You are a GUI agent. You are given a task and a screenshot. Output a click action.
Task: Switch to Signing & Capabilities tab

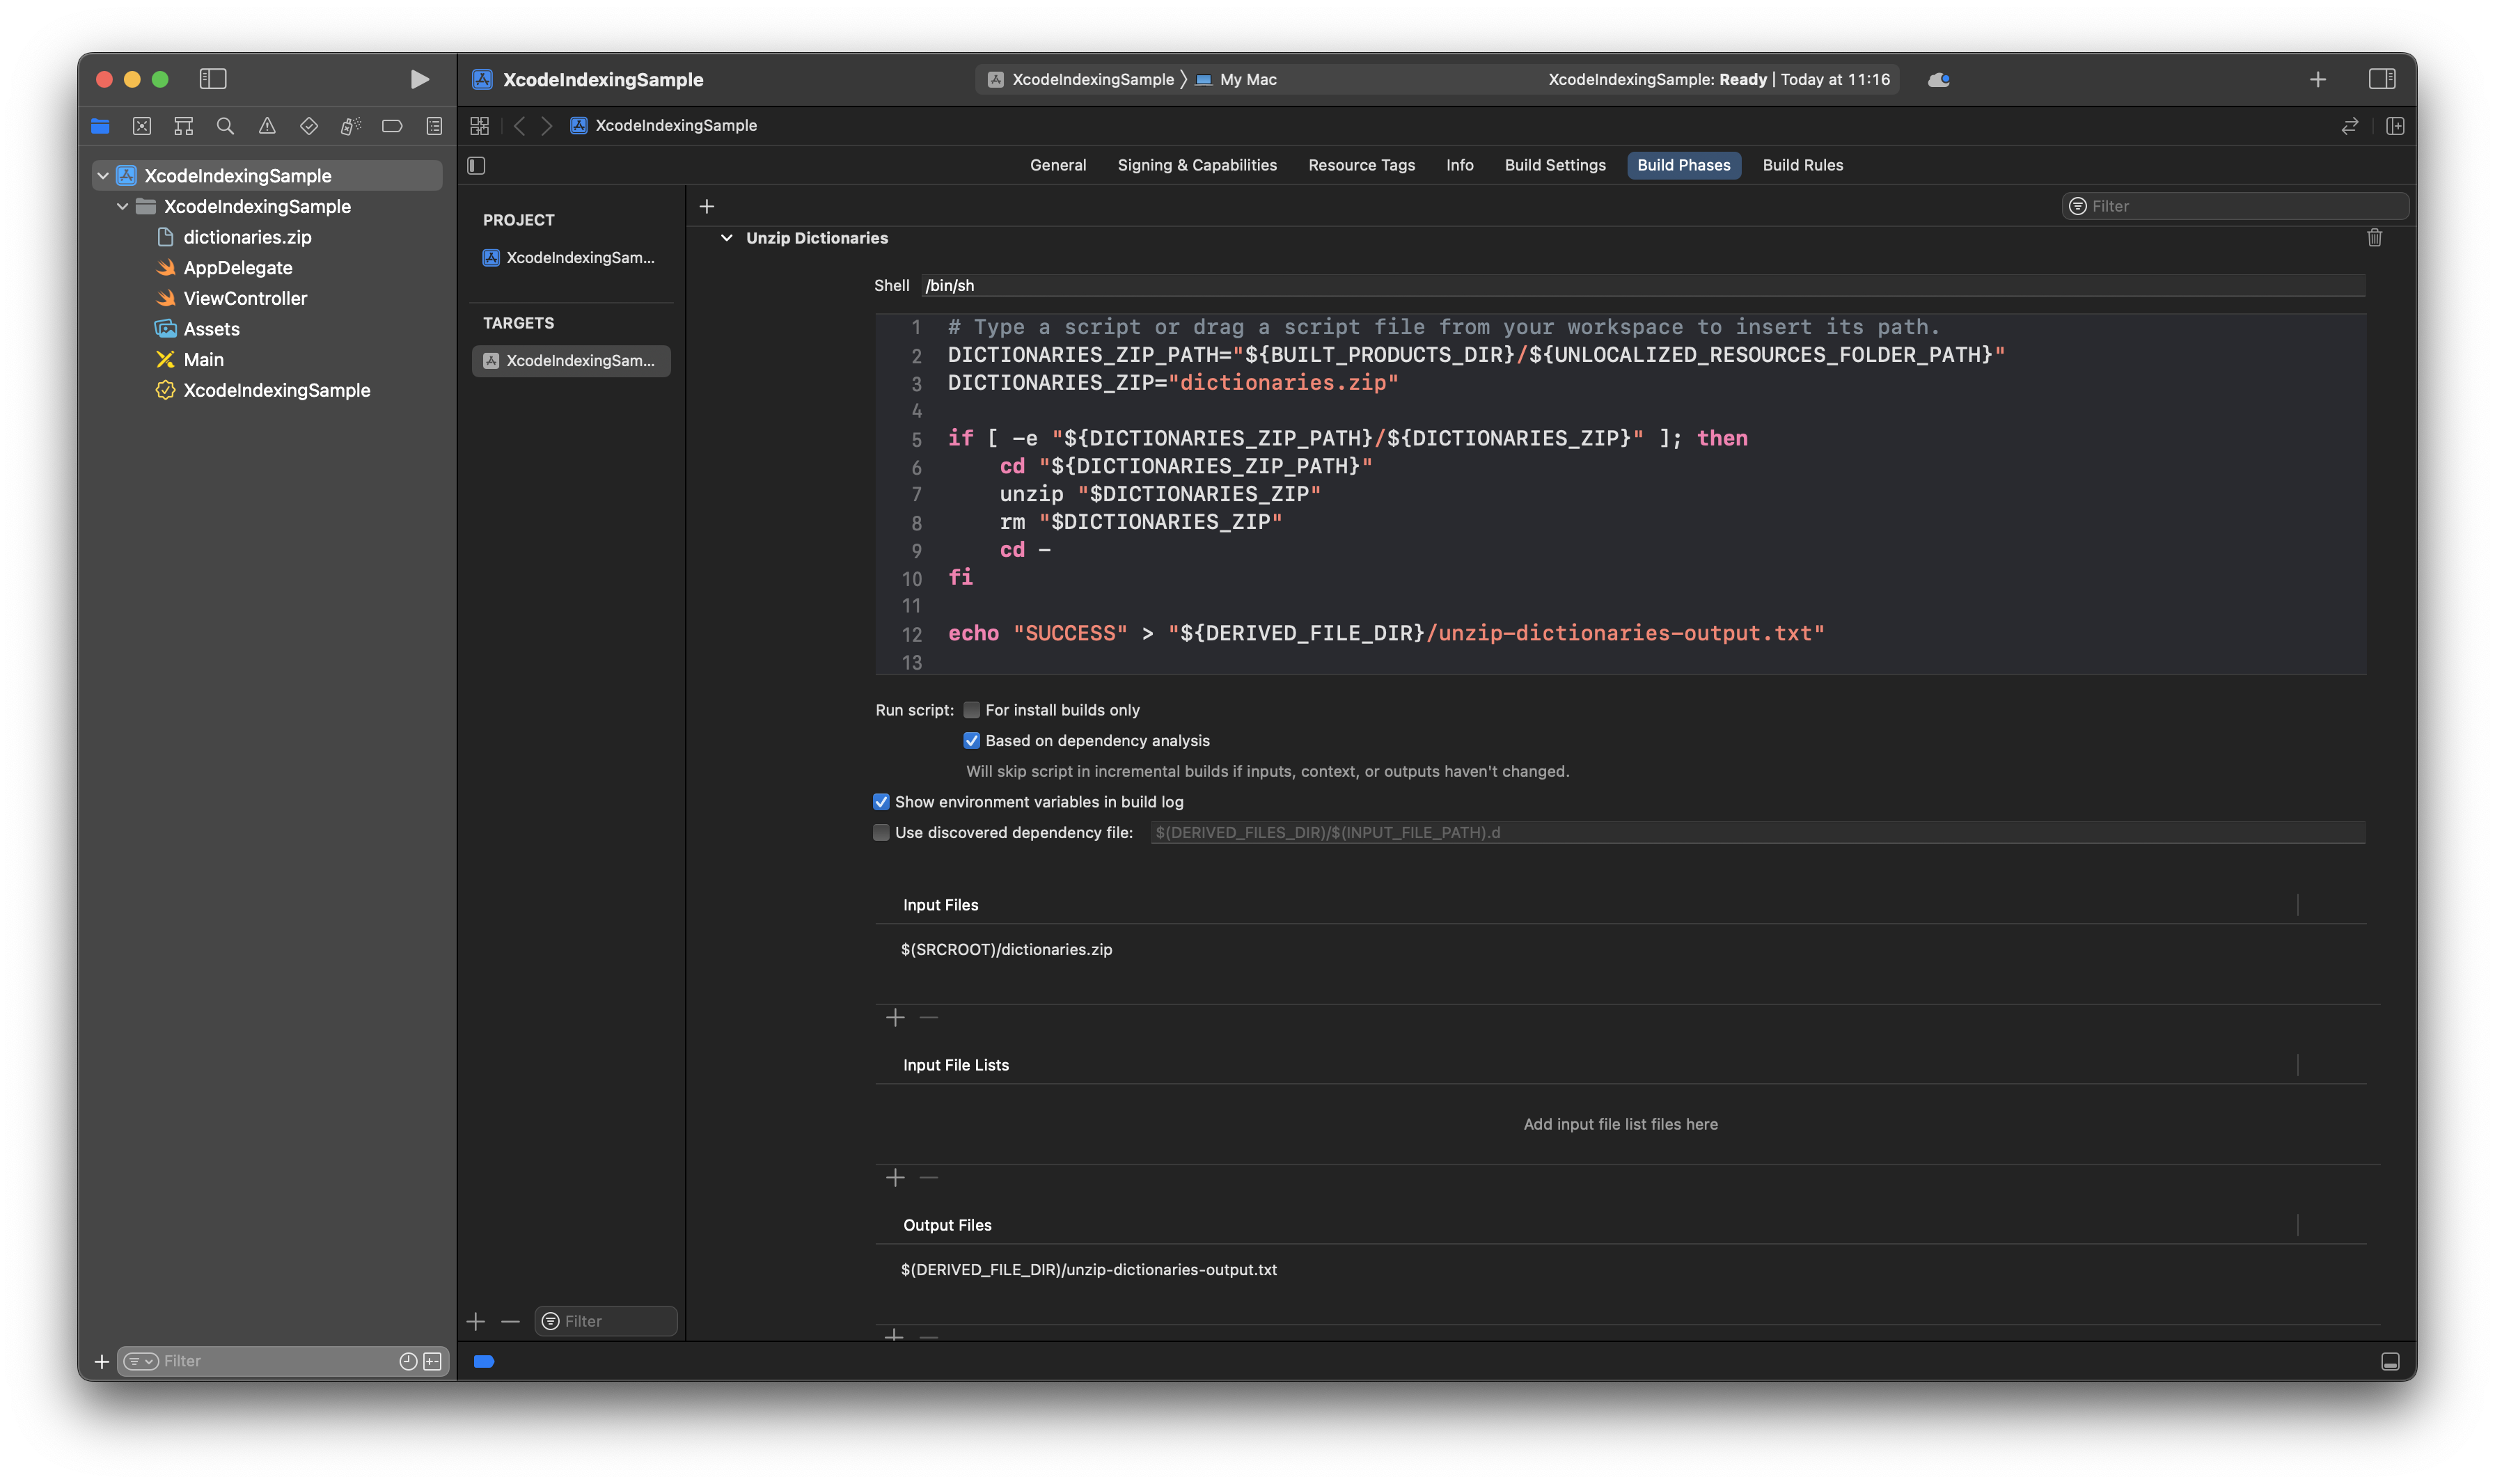[1197, 165]
